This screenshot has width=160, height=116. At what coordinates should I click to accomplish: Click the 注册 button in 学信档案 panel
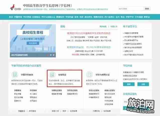(x=143, y=84)
